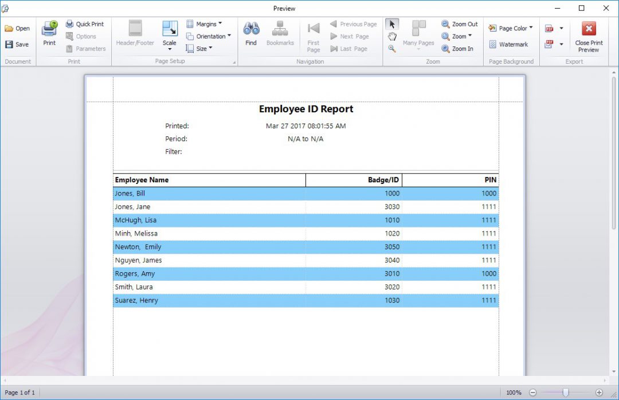The width and height of the screenshot is (619, 400).
Task: Open an existing document
Action: [18, 28]
